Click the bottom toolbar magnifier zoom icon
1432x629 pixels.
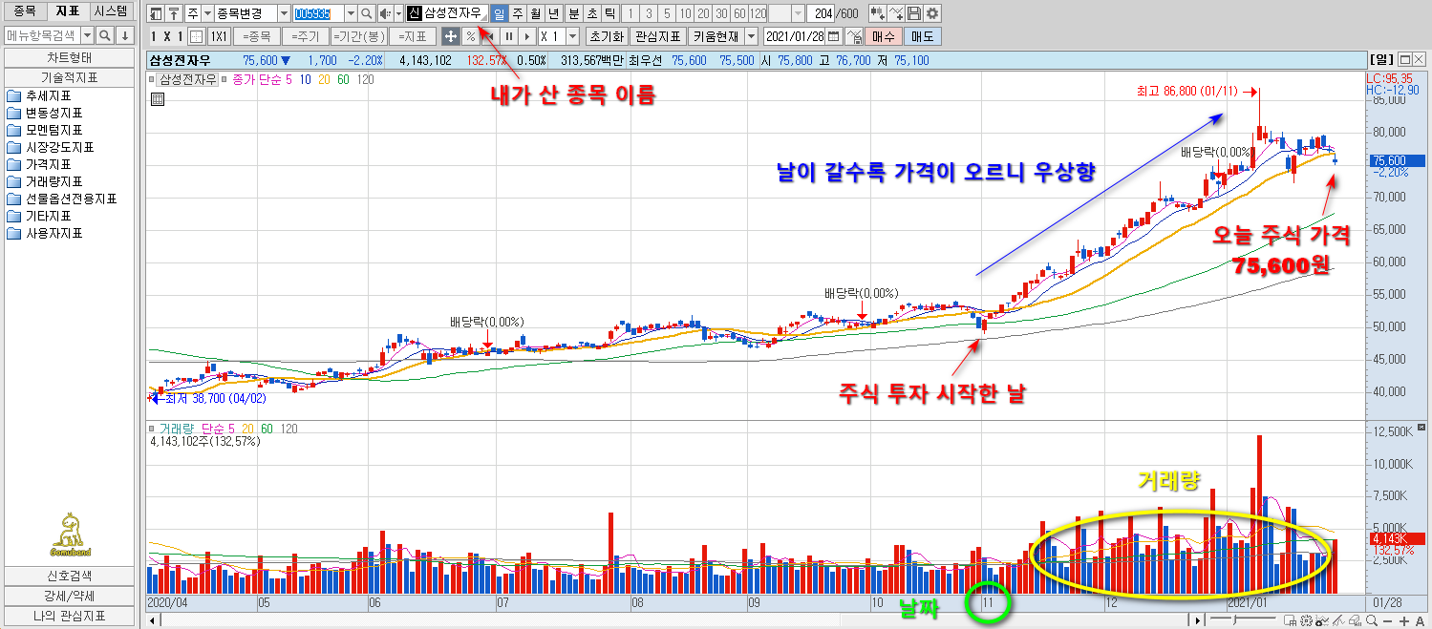(x=1372, y=620)
